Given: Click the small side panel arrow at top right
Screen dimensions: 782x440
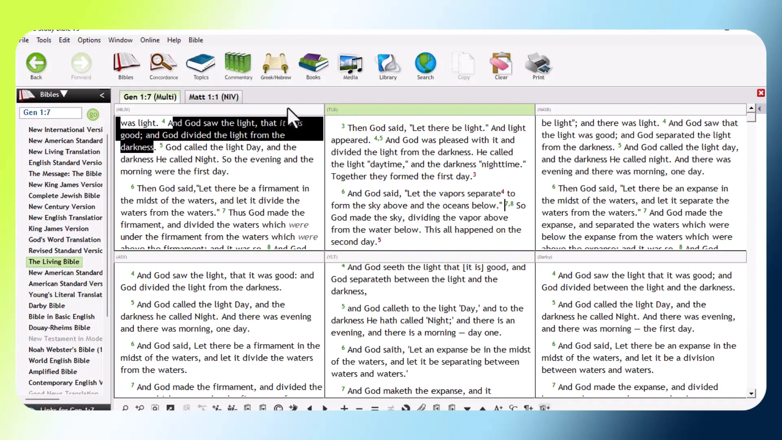Looking at the screenshot, I should tap(760, 109).
